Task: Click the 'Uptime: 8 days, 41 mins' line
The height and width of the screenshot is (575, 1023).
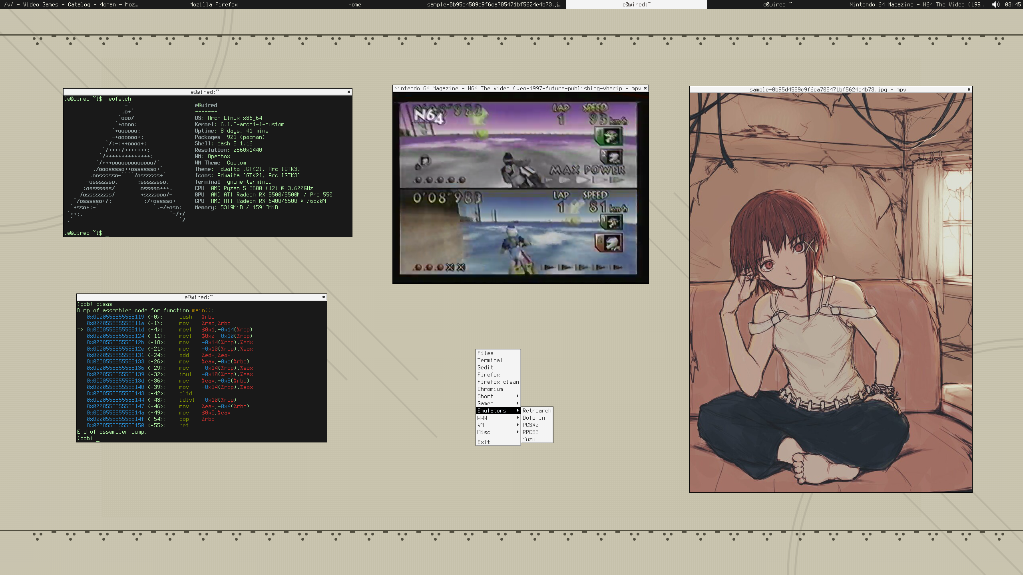Action: (231, 131)
